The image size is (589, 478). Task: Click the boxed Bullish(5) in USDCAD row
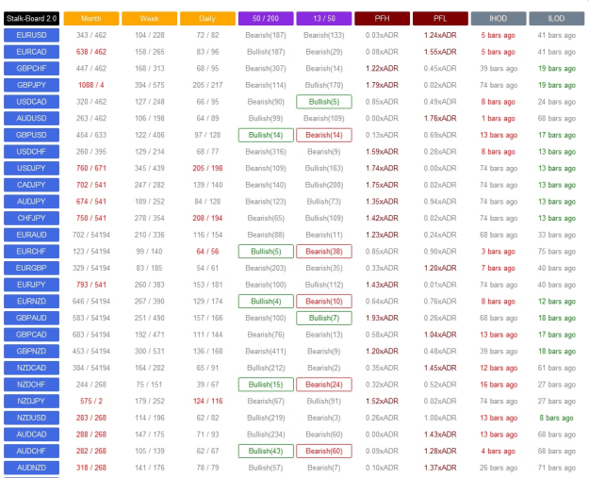click(324, 102)
